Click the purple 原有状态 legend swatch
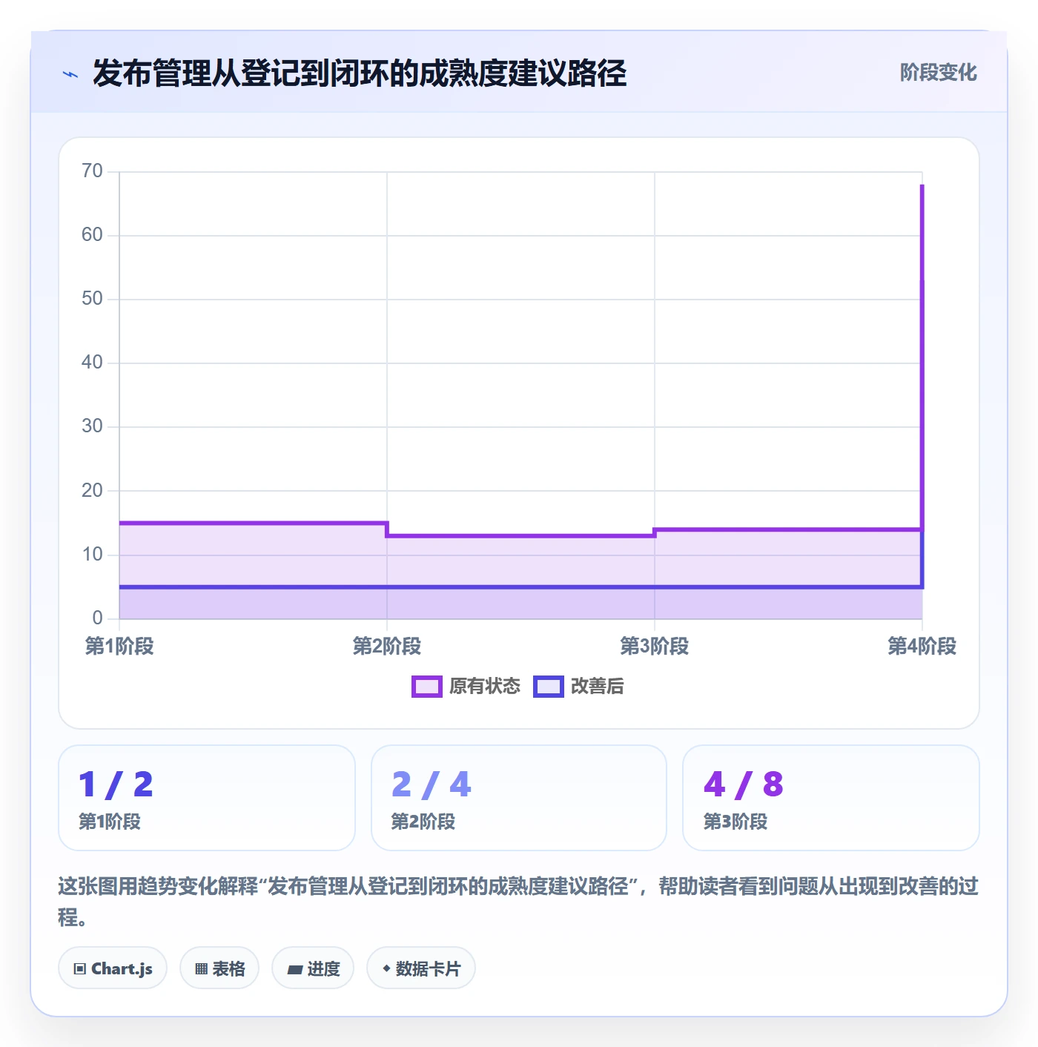 (x=427, y=687)
